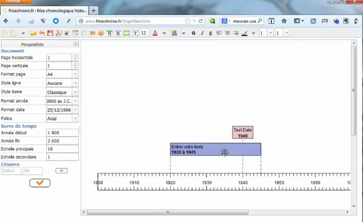The image size is (363, 222).
Task: Align text right in toolbar
Action: point(236,33)
